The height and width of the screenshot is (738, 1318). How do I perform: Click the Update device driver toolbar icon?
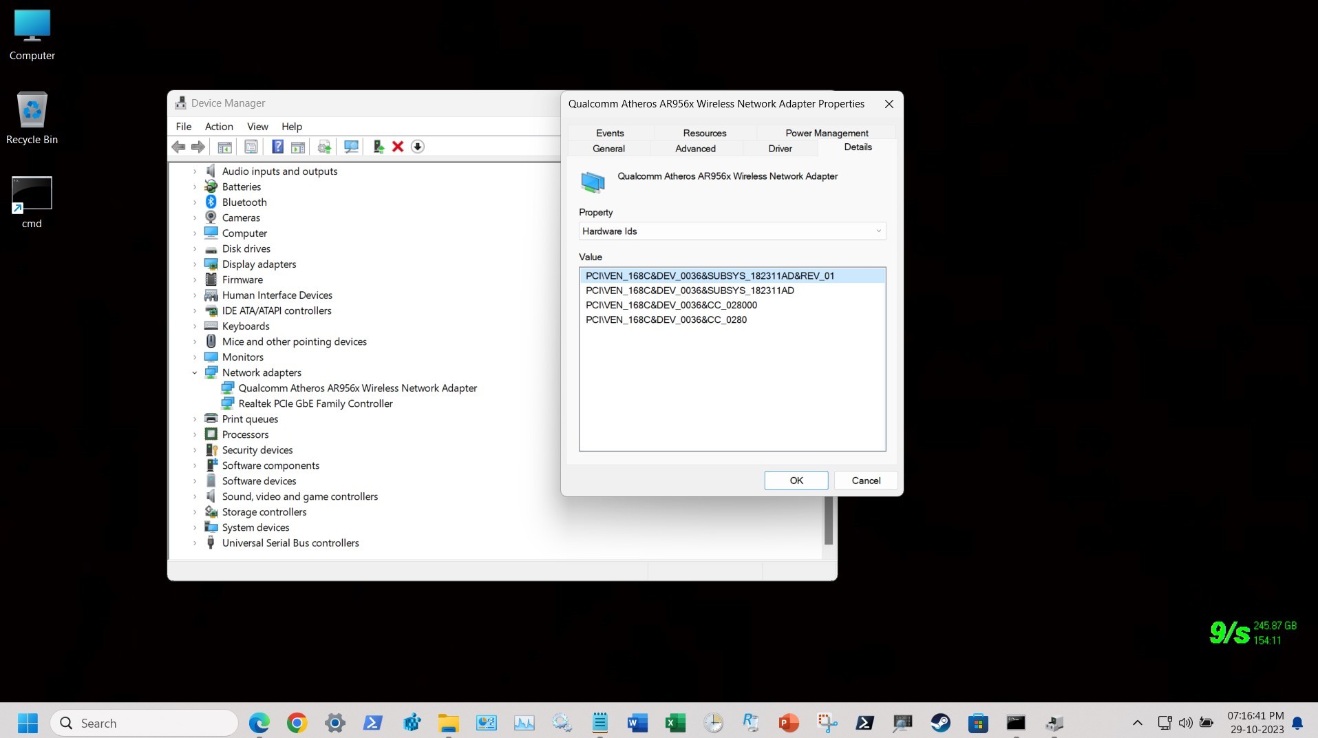tap(324, 147)
